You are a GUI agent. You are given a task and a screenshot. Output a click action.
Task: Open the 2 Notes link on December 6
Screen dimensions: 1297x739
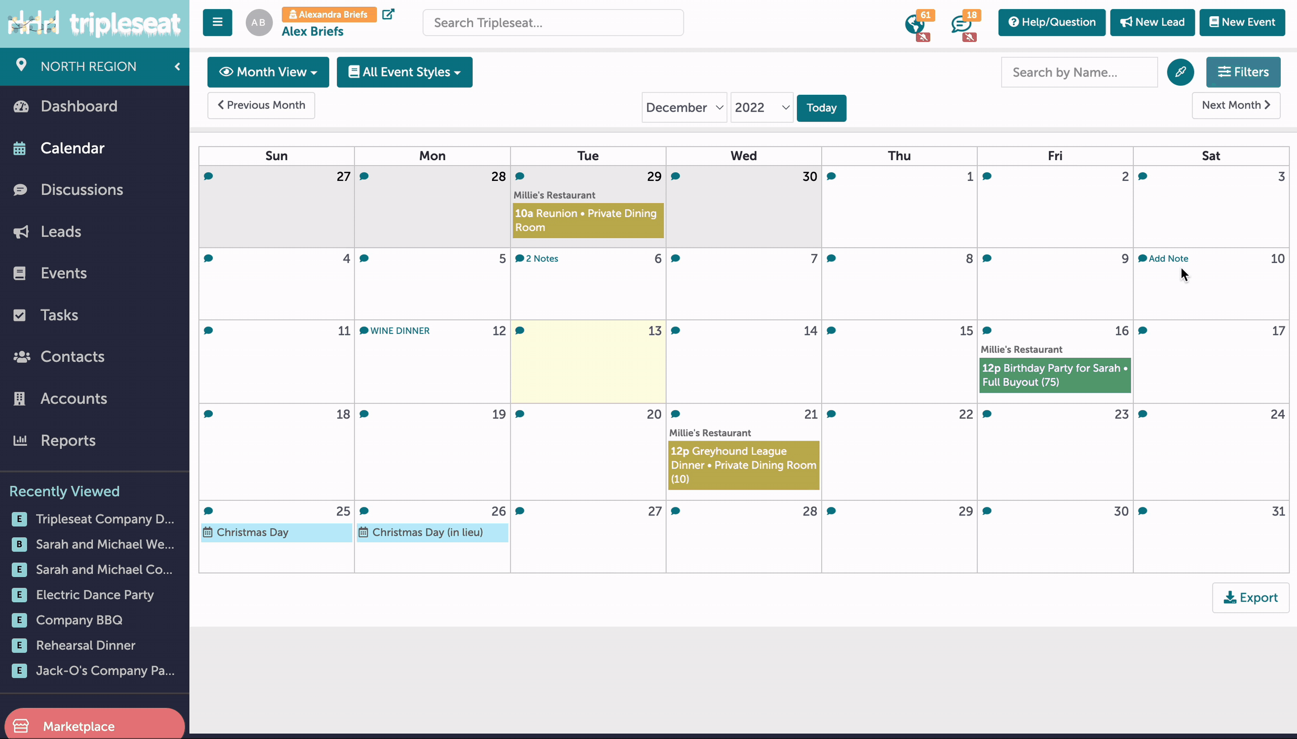click(542, 258)
